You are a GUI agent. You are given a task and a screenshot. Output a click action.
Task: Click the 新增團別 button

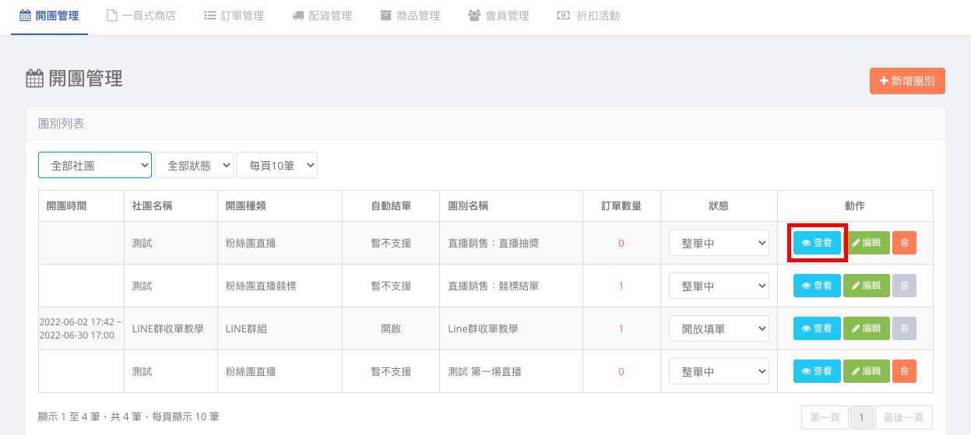[907, 81]
